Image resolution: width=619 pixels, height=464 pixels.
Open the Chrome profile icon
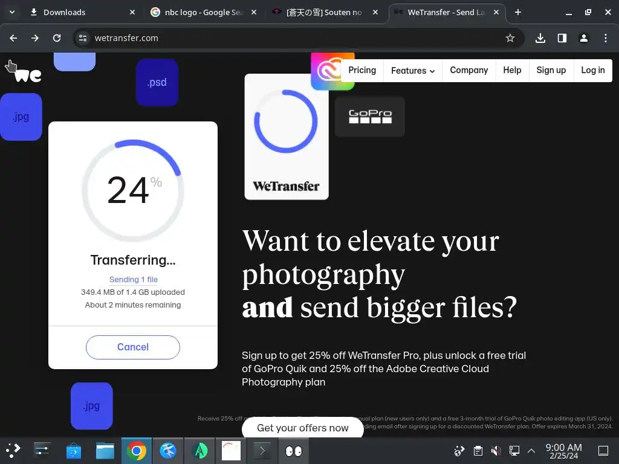click(584, 38)
